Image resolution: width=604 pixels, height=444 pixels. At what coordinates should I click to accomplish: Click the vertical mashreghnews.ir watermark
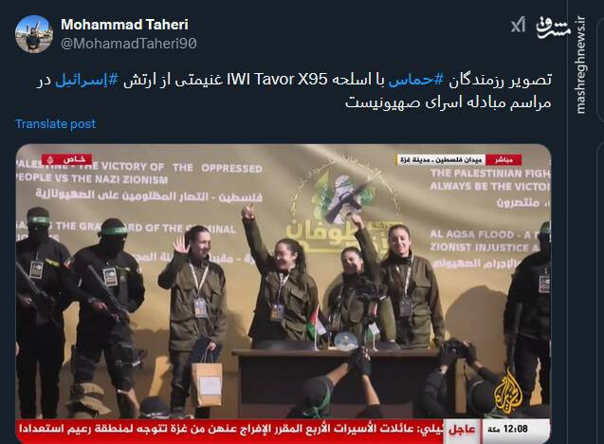point(581,65)
